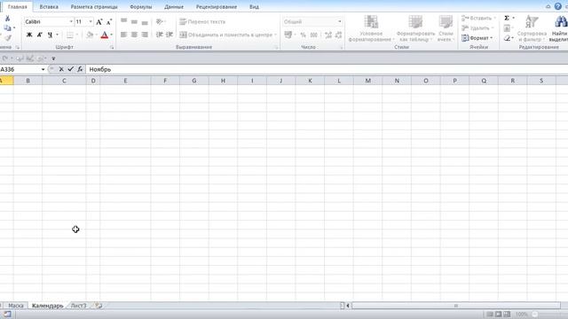The image size is (568, 319).
Task: Open the underline style dropdown arrow
Action: point(57,35)
